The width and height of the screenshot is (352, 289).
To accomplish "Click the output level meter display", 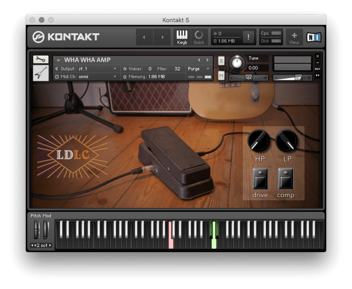I will (x=292, y=63).
